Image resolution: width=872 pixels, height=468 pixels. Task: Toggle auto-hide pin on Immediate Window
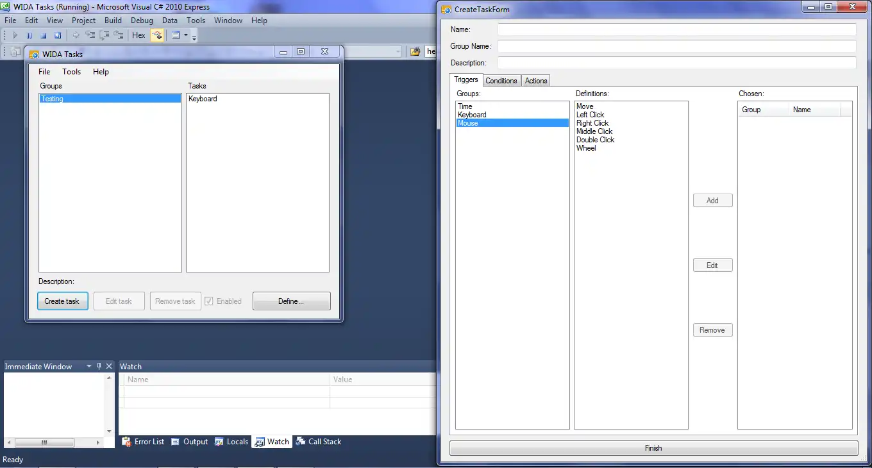click(x=99, y=367)
